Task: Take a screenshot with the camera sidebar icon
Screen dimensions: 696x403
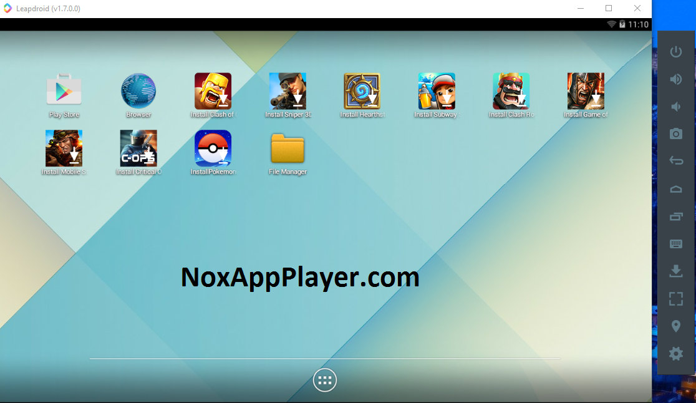Action: click(x=675, y=134)
